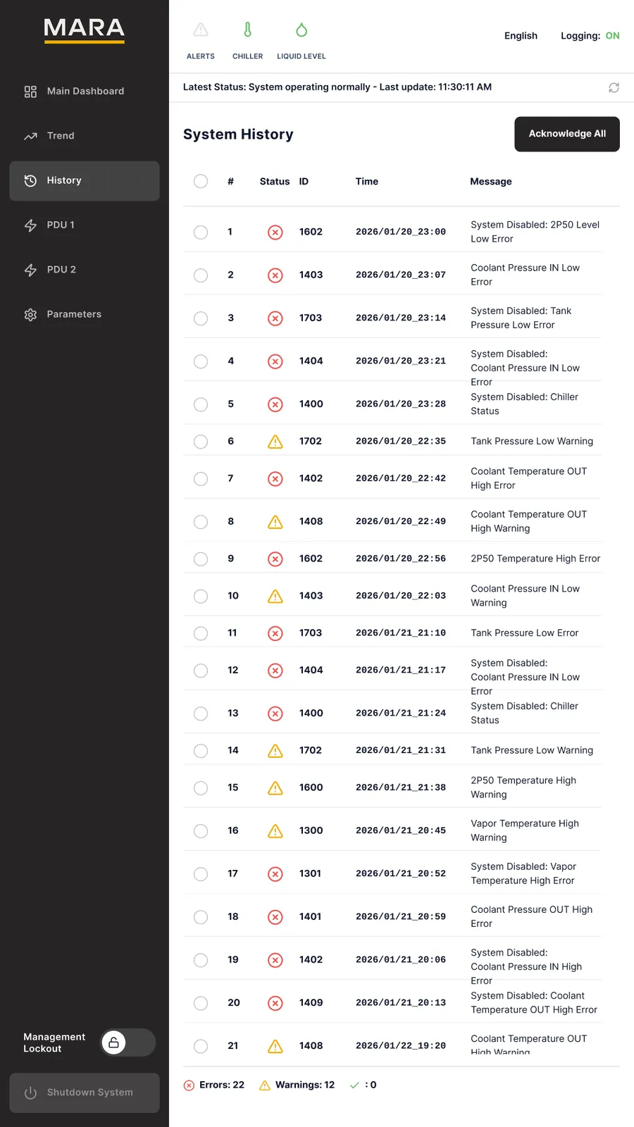This screenshot has width=634, height=1127.
Task: Click the error icon in row 3
Action: (275, 318)
